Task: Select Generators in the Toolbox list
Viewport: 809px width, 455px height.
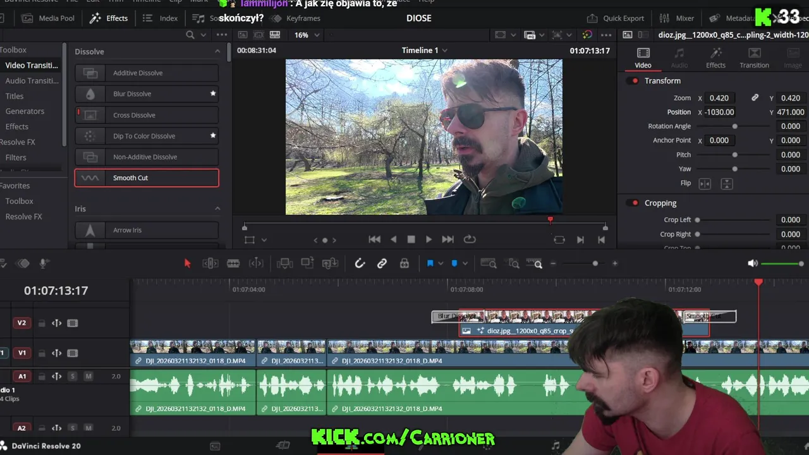Action: (x=25, y=111)
